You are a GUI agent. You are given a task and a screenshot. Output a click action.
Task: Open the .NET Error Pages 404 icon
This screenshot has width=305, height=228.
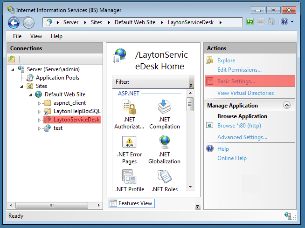pos(129,141)
